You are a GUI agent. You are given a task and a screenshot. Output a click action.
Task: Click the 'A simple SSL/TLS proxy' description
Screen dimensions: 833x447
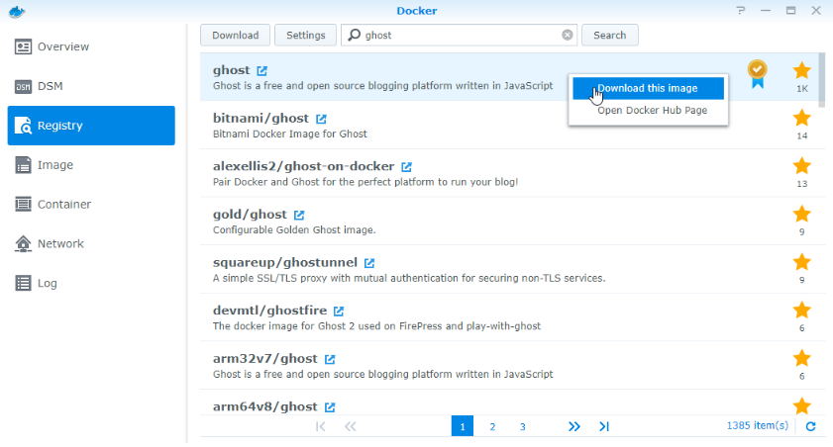click(x=409, y=278)
